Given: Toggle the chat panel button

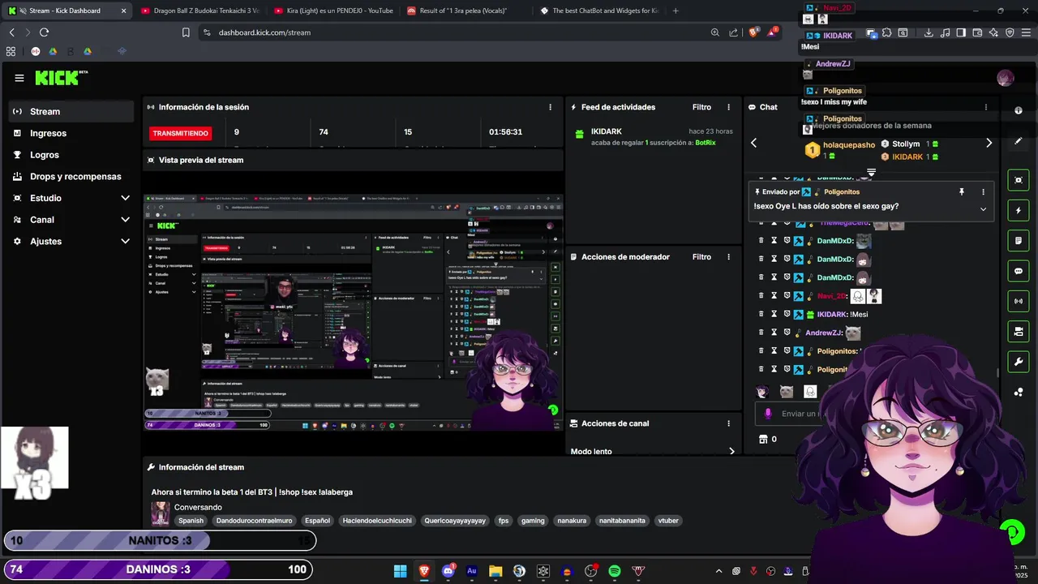Looking at the screenshot, I should pyautogui.click(x=1019, y=271).
